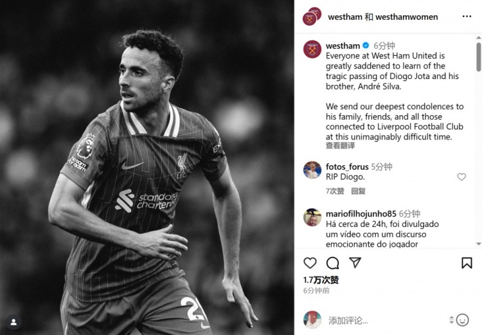The image size is (482, 335).
Task: Click the comments panel scrollbar thumb
Action: click(479, 57)
